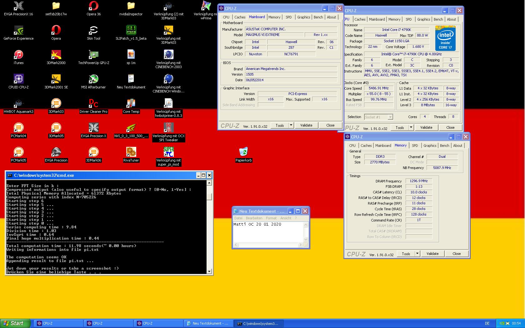Image resolution: width=525 pixels, height=328 pixels.
Task: Click cmd.exe scrollbar up arrow
Action: click(x=209, y=183)
